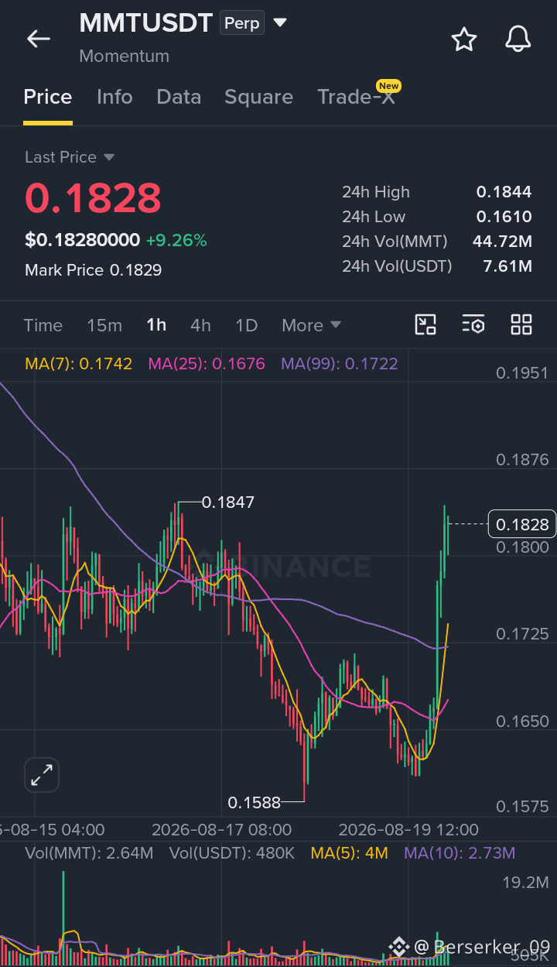Open chart indicator settings icon
The image size is (557, 967).
(473, 324)
